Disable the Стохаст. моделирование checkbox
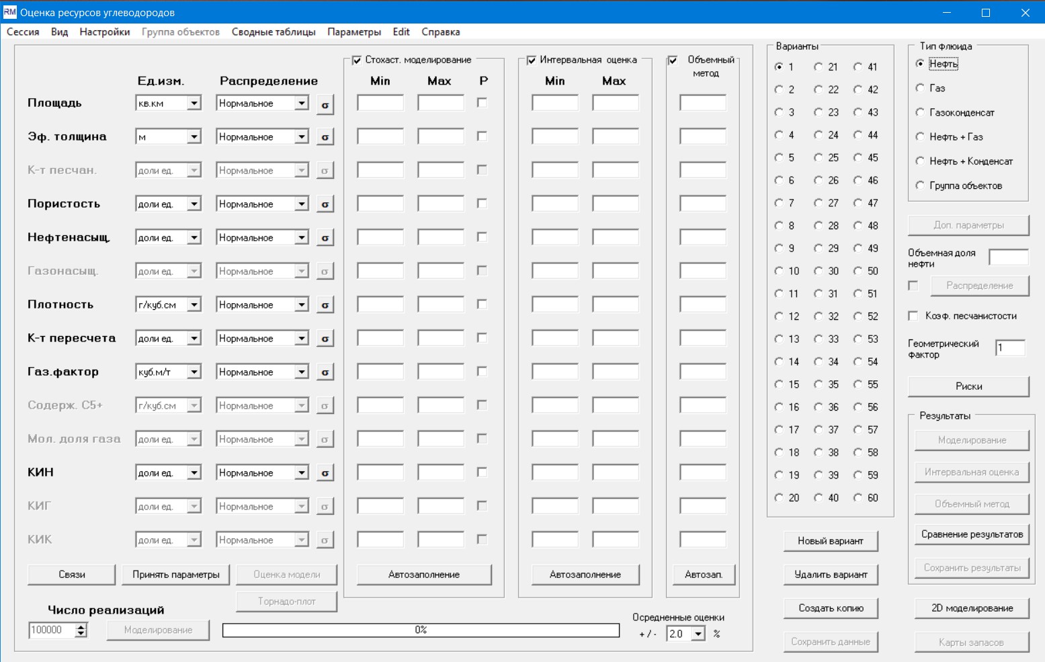Screen dimensions: 1045x662 (357, 60)
